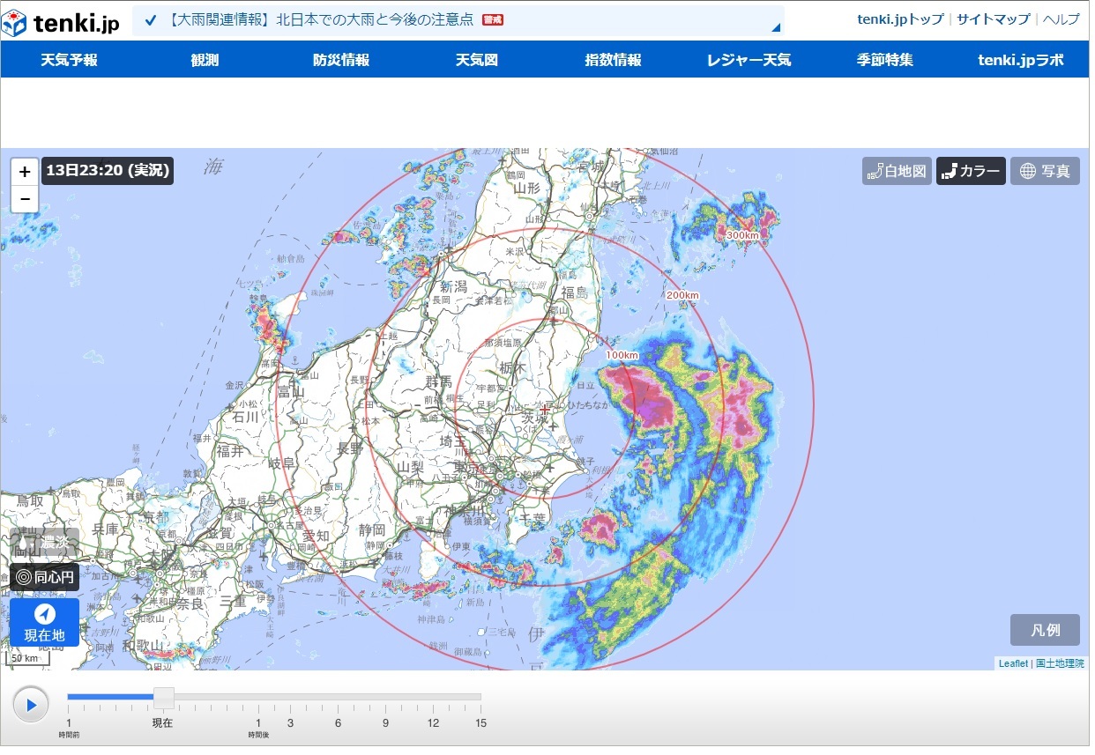Click the tenki.jp logo
Viewport: 1095px width, 755px height.
[x=62, y=21]
